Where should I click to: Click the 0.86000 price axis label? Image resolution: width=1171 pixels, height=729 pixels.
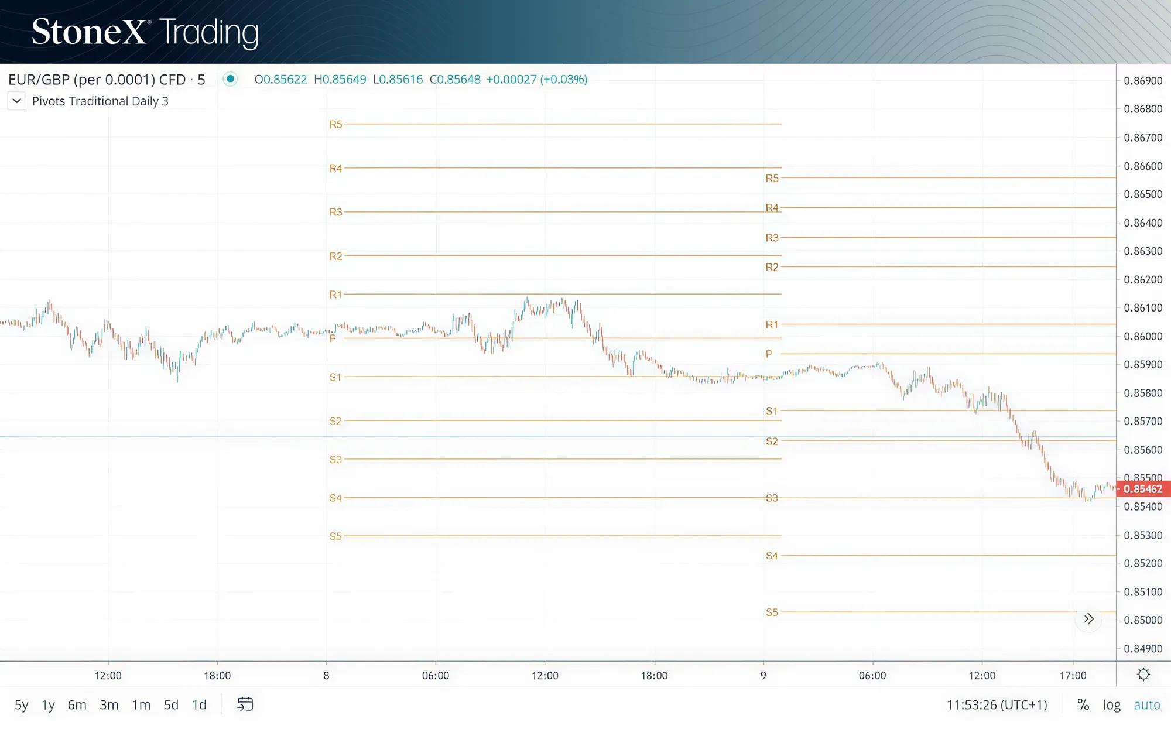pyautogui.click(x=1143, y=336)
